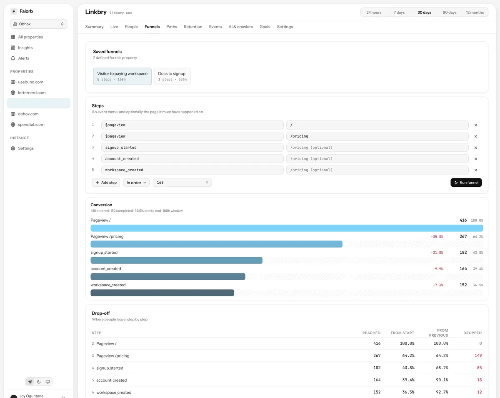Select the "Visitor to paying workspace" funnel

click(122, 76)
